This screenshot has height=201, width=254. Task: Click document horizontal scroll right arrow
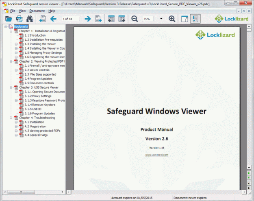pos(244,192)
